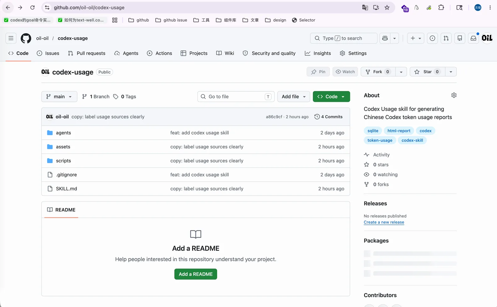Screen dimensions: 497x307
Task: Open the agents folder
Action: coord(63,133)
